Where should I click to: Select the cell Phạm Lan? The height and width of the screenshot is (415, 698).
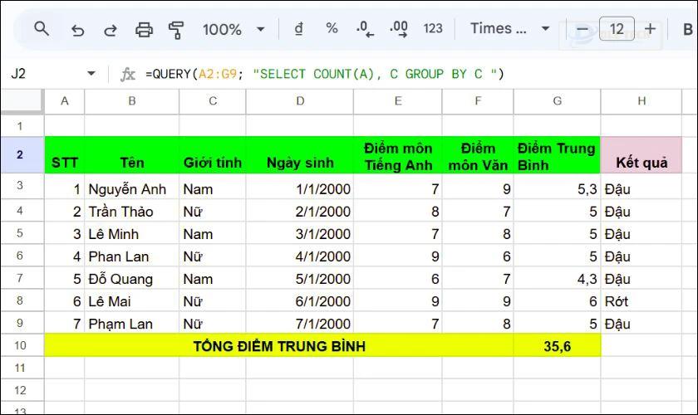tap(132, 324)
